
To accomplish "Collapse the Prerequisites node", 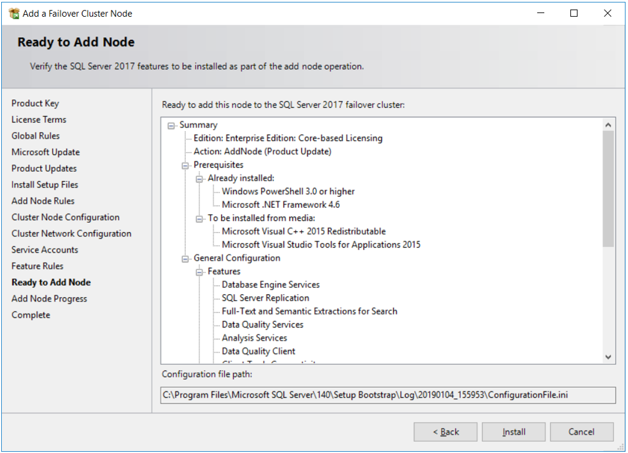I will coord(185,166).
